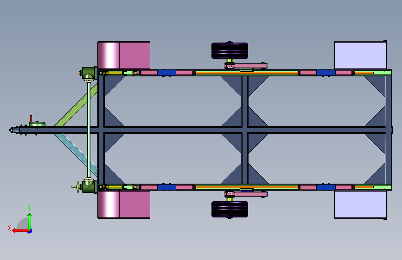Select the upper pink fender at the trailer front
Image resolution: width=402 pixels, height=260 pixels.
coord(124,55)
